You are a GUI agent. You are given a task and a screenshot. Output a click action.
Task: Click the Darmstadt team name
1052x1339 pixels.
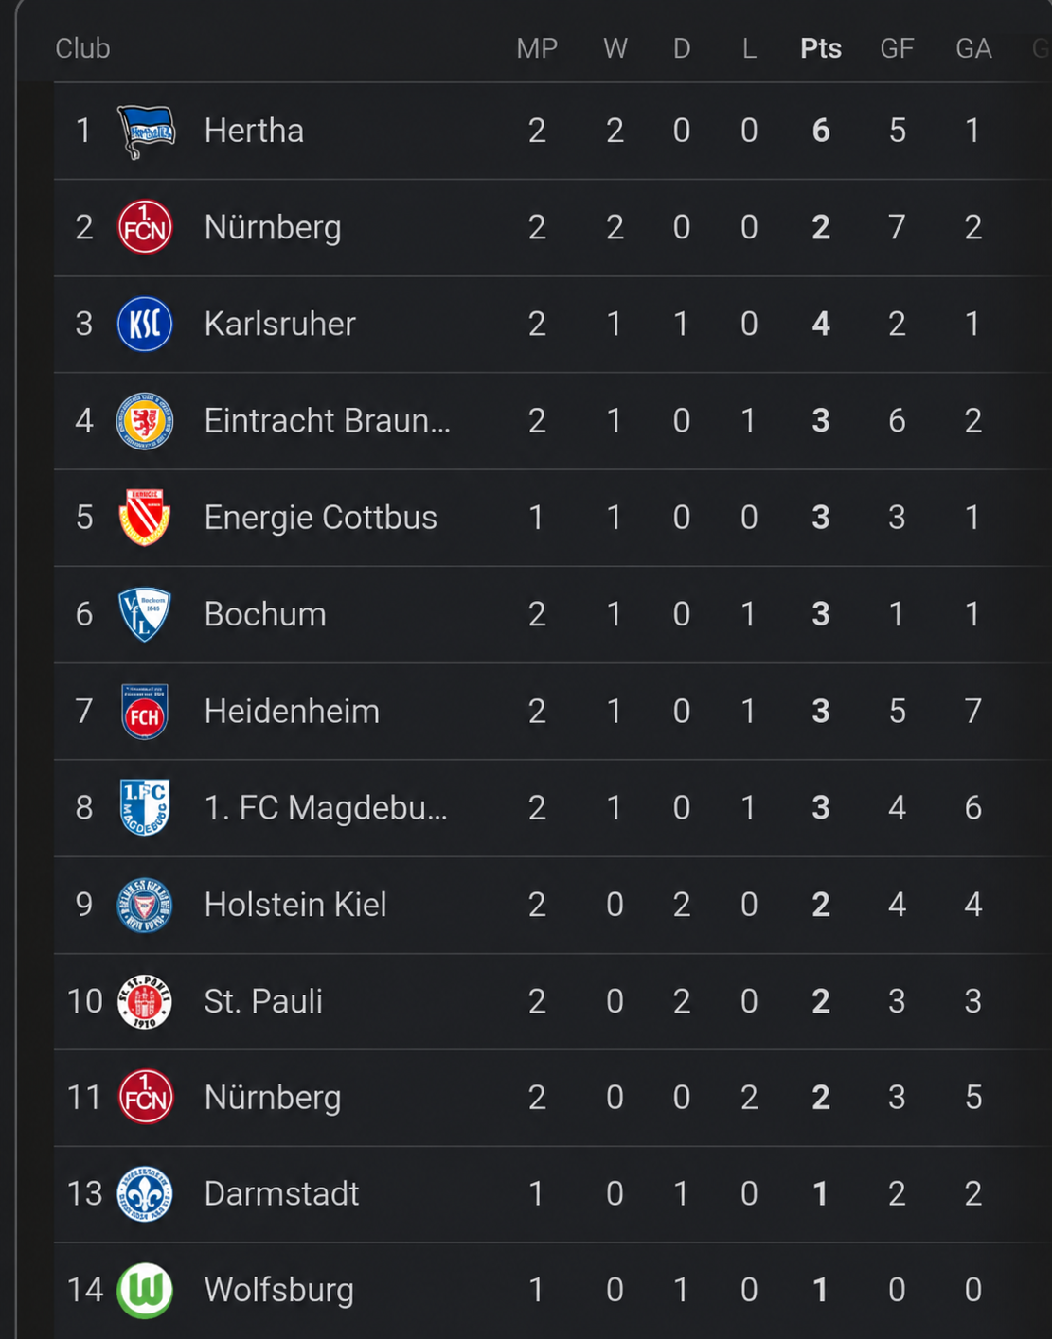(281, 1193)
